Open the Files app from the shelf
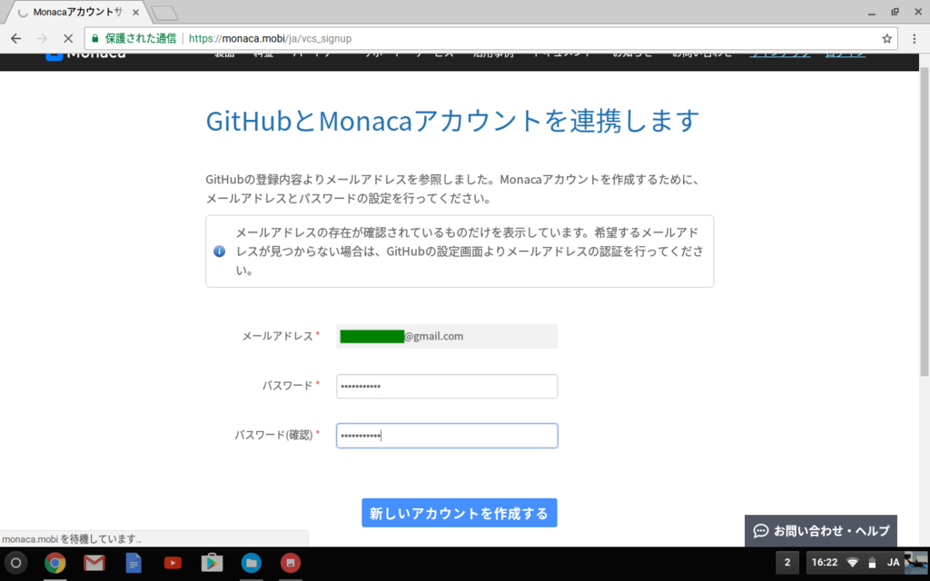Screen dimensions: 930x581 252,563
